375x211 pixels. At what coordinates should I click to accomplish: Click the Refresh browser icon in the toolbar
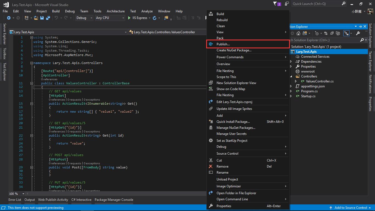(x=155, y=18)
